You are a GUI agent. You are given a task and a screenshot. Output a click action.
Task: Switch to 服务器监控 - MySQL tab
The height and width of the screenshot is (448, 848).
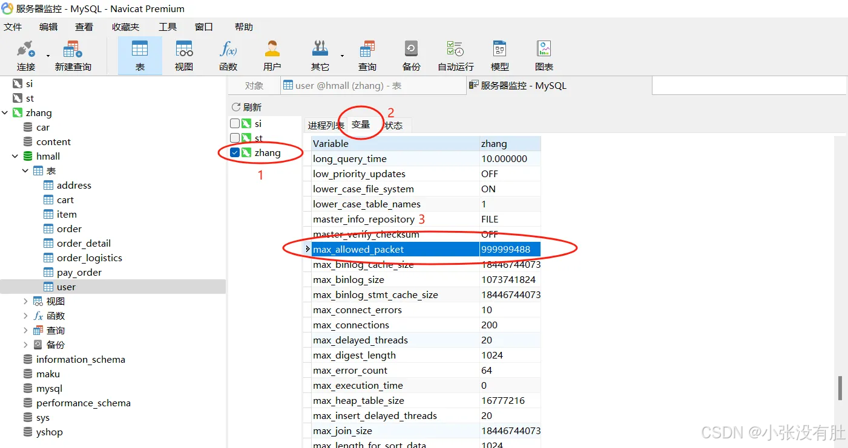pyautogui.click(x=559, y=86)
